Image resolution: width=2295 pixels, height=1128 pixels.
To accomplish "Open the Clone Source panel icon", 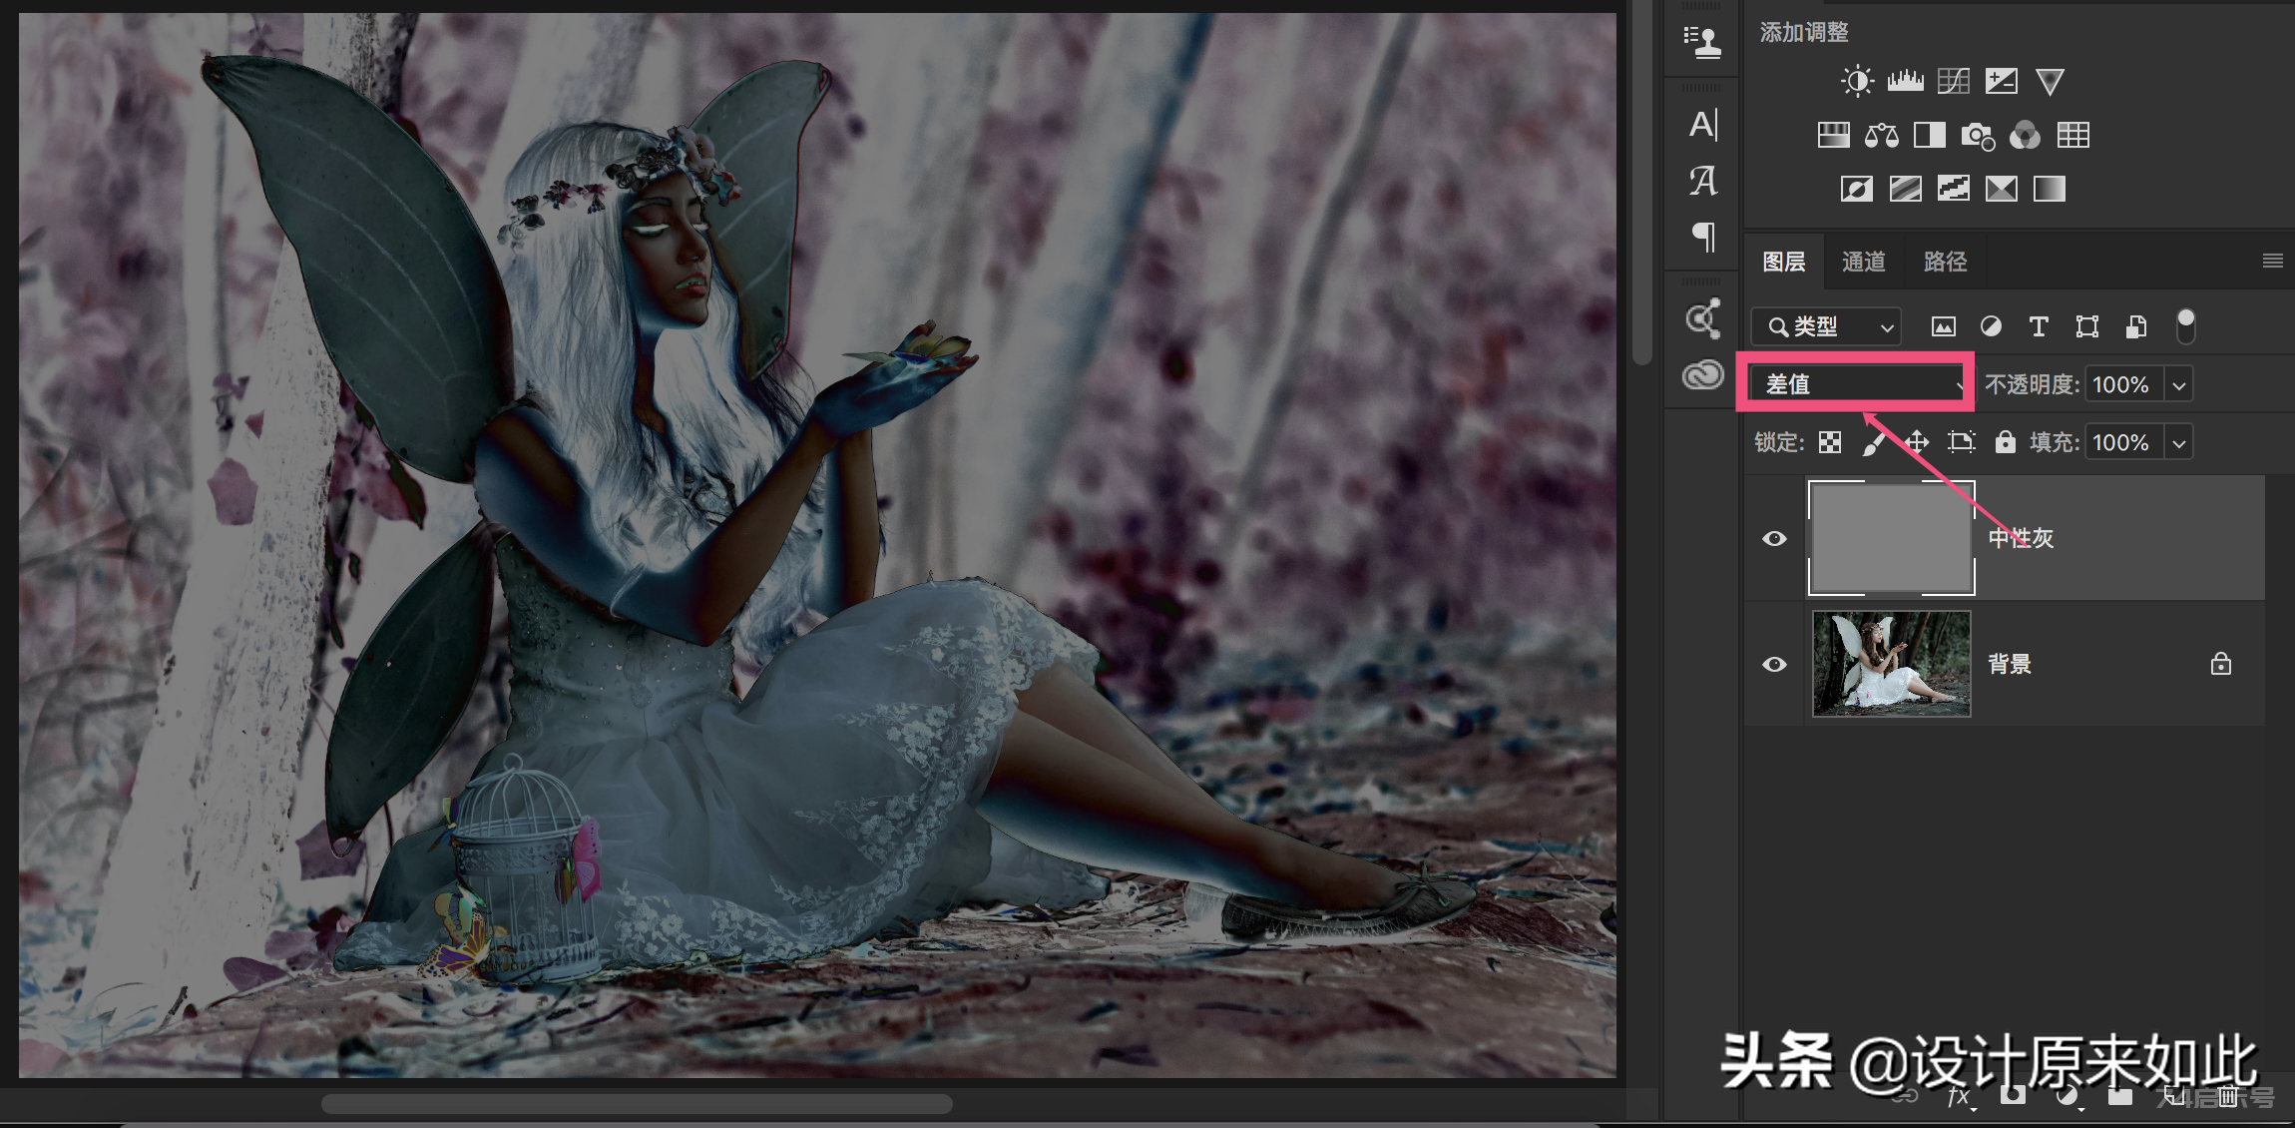I will pos(1703,43).
